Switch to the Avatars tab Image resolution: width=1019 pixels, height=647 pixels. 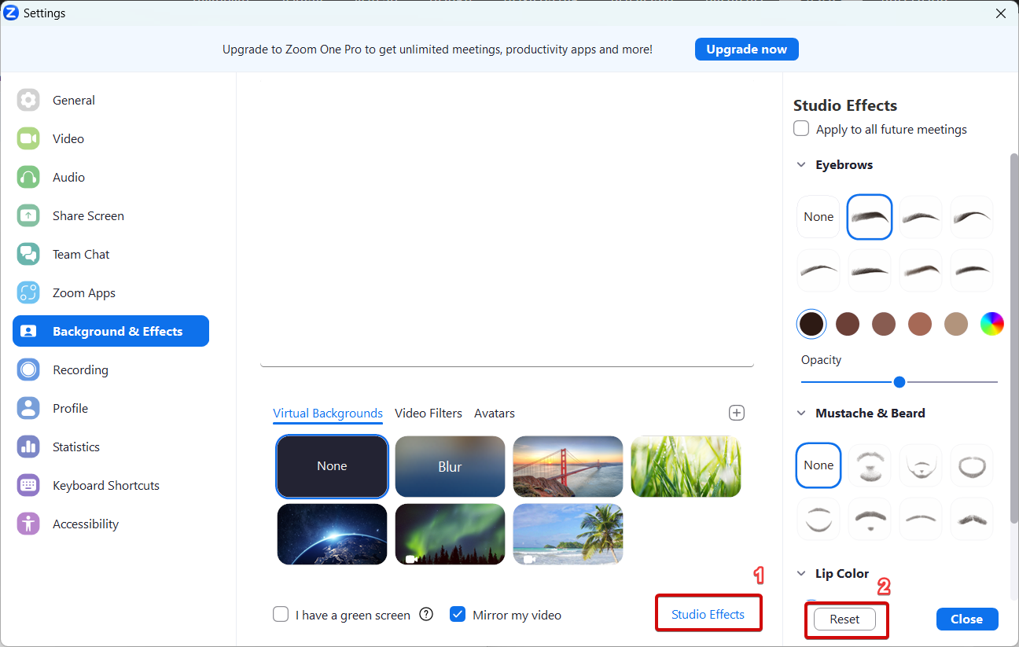495,413
